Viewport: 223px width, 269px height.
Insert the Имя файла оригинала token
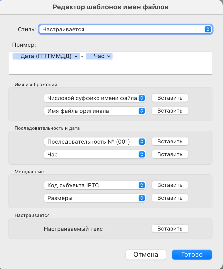pos(170,111)
